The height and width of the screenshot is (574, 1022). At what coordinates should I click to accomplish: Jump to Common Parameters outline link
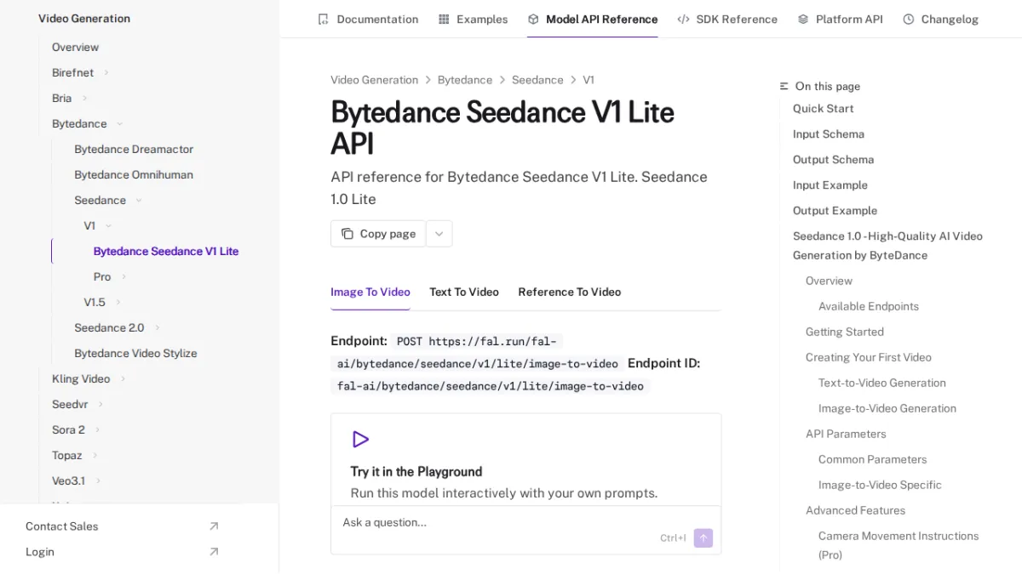pos(873,459)
